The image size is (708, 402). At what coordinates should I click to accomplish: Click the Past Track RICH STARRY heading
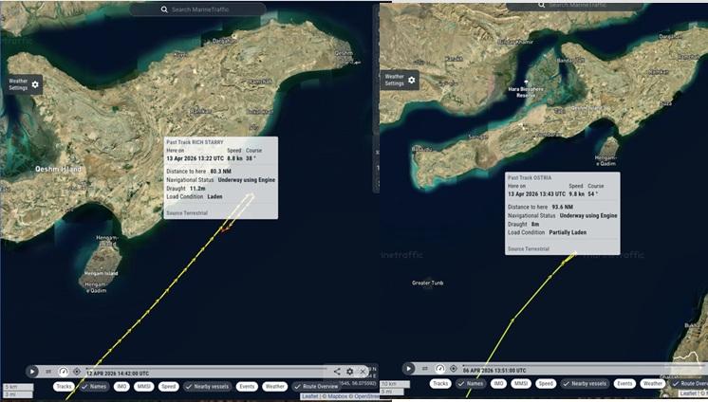pyautogui.click(x=196, y=142)
